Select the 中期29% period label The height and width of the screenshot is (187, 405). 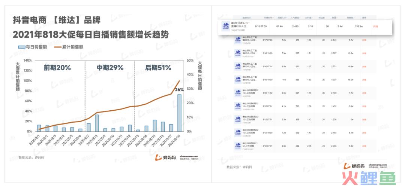(110, 68)
